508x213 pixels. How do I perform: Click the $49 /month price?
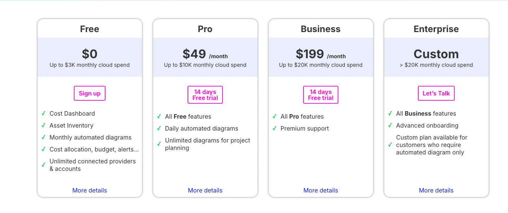coord(205,54)
